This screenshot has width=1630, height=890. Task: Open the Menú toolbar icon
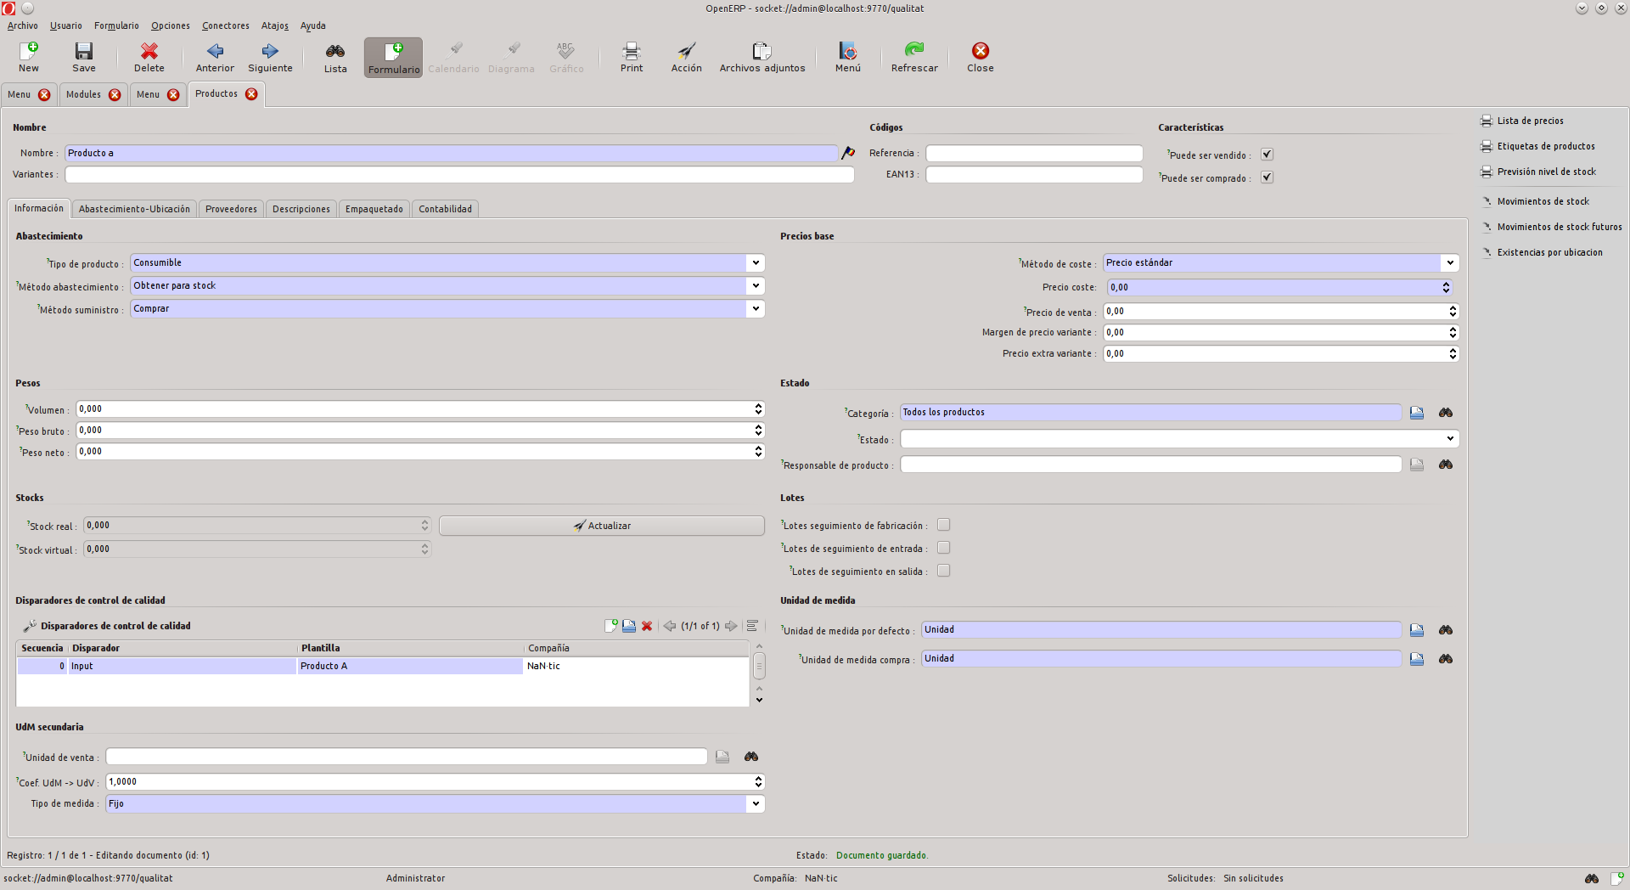click(x=848, y=57)
